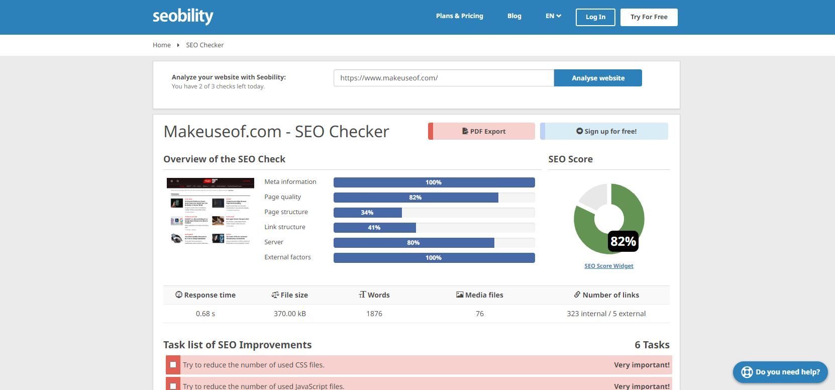Click the breadcrumb arrow after Home

tap(178, 45)
